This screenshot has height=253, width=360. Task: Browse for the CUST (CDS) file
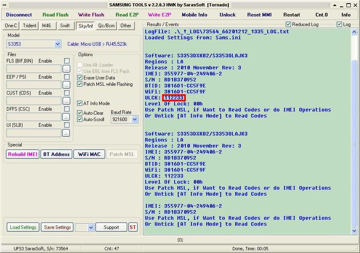(66, 101)
